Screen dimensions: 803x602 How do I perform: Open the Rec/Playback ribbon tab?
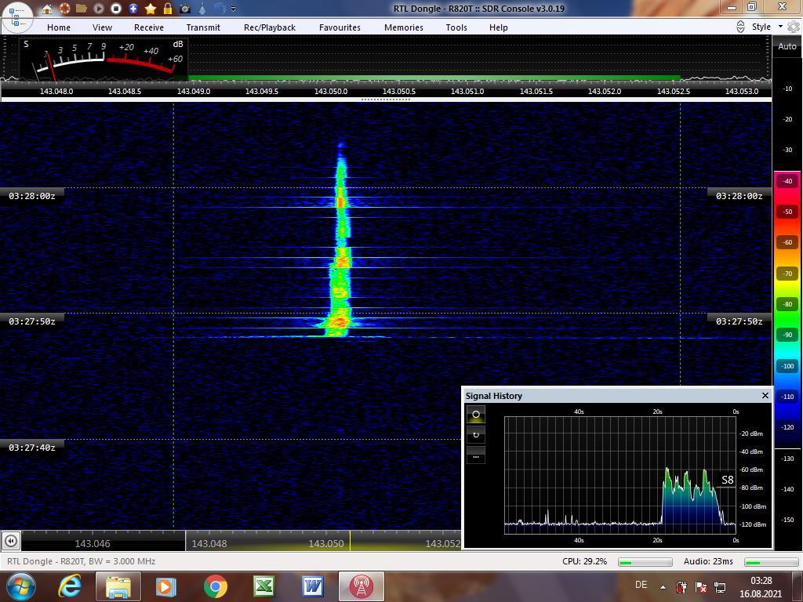click(x=270, y=27)
